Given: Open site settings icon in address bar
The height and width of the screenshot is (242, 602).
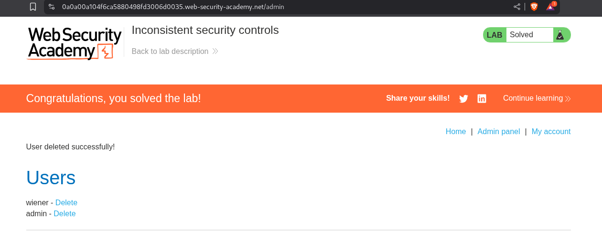Looking at the screenshot, I should pyautogui.click(x=52, y=7).
